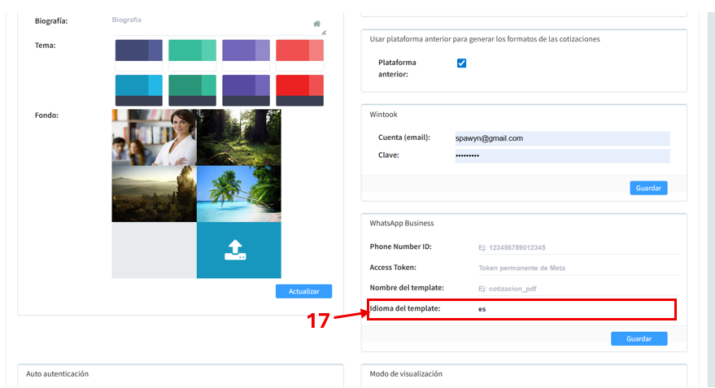The width and height of the screenshot is (715, 388).
Task: Pick the palm tree beach background
Action: tap(238, 194)
